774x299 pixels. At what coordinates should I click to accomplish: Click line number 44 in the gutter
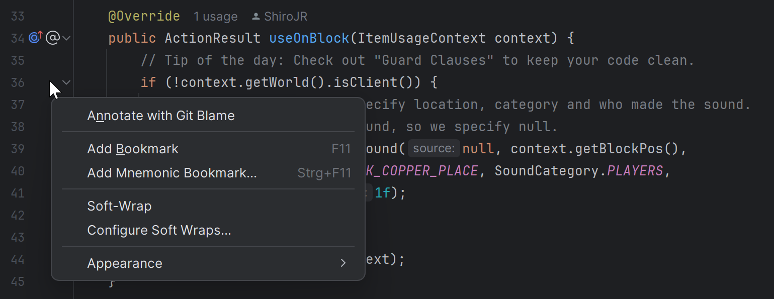point(18,259)
